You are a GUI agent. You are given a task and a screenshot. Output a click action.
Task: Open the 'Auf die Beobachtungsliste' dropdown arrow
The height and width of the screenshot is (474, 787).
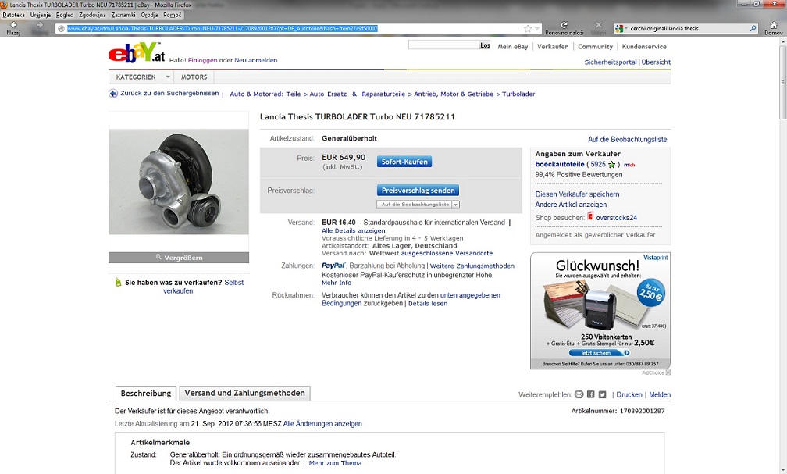click(x=456, y=205)
